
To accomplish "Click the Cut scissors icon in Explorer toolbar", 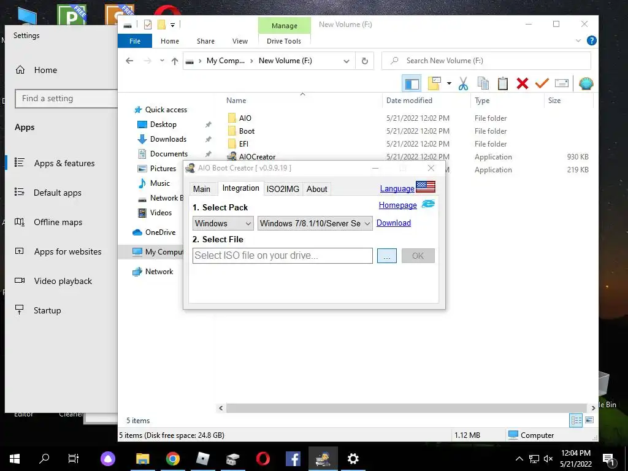I will (x=463, y=83).
